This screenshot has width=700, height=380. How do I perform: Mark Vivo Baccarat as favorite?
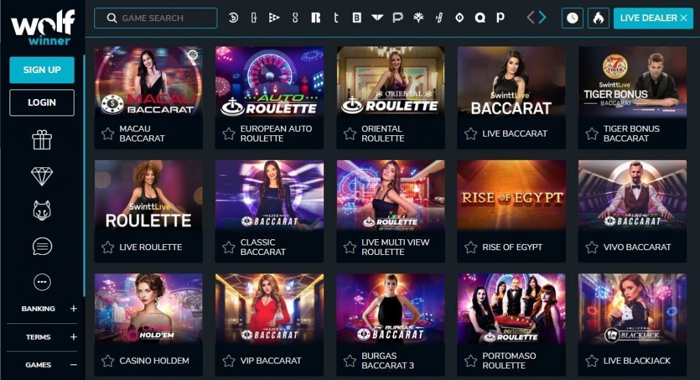(x=592, y=247)
